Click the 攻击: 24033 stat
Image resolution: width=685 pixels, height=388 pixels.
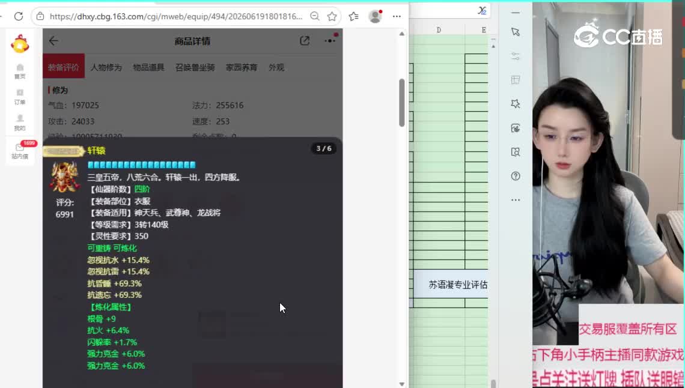click(x=72, y=121)
